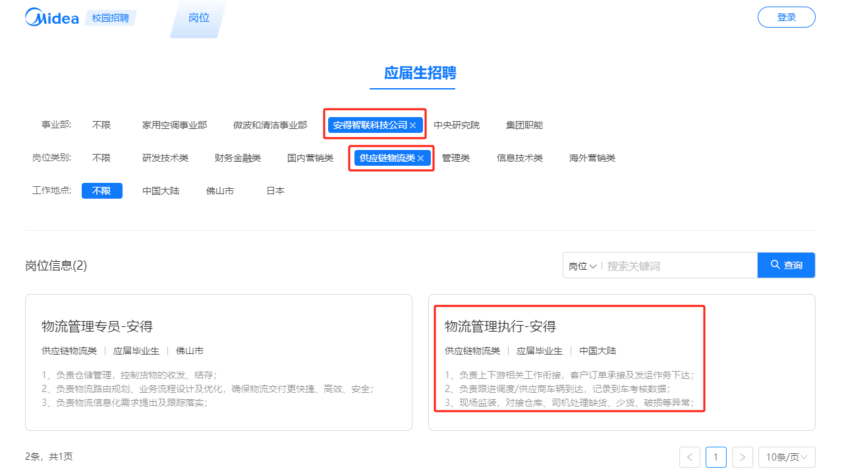The width and height of the screenshot is (844, 473).
Task: Click the next page arrow
Action: click(x=743, y=457)
